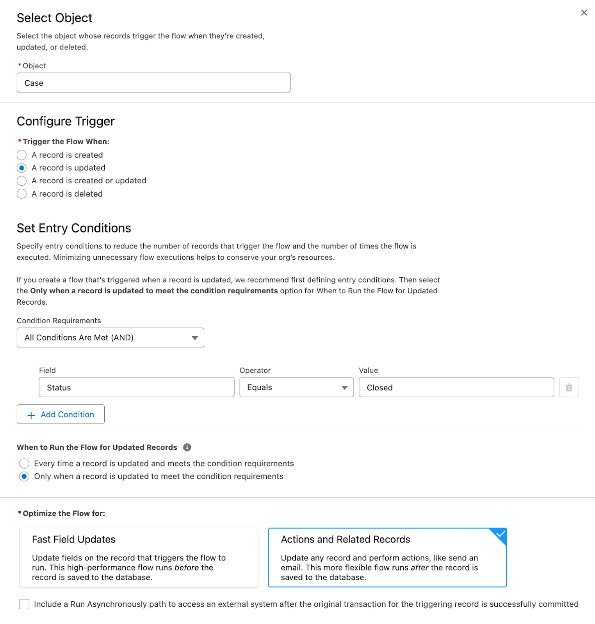Choose 'A record is created or updated'

tap(21, 181)
